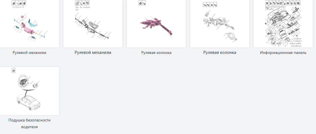Click fastener icon pair above pink steering column
Screen dimensions: 316x134
(x=142, y=3)
